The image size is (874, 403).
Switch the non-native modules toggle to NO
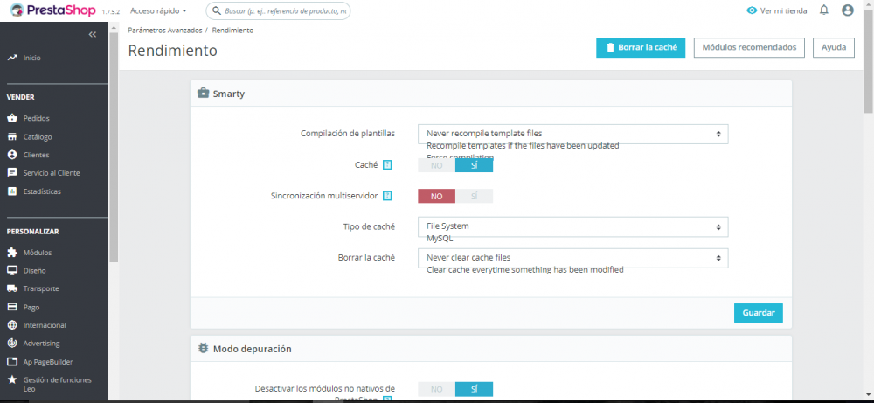click(x=436, y=389)
